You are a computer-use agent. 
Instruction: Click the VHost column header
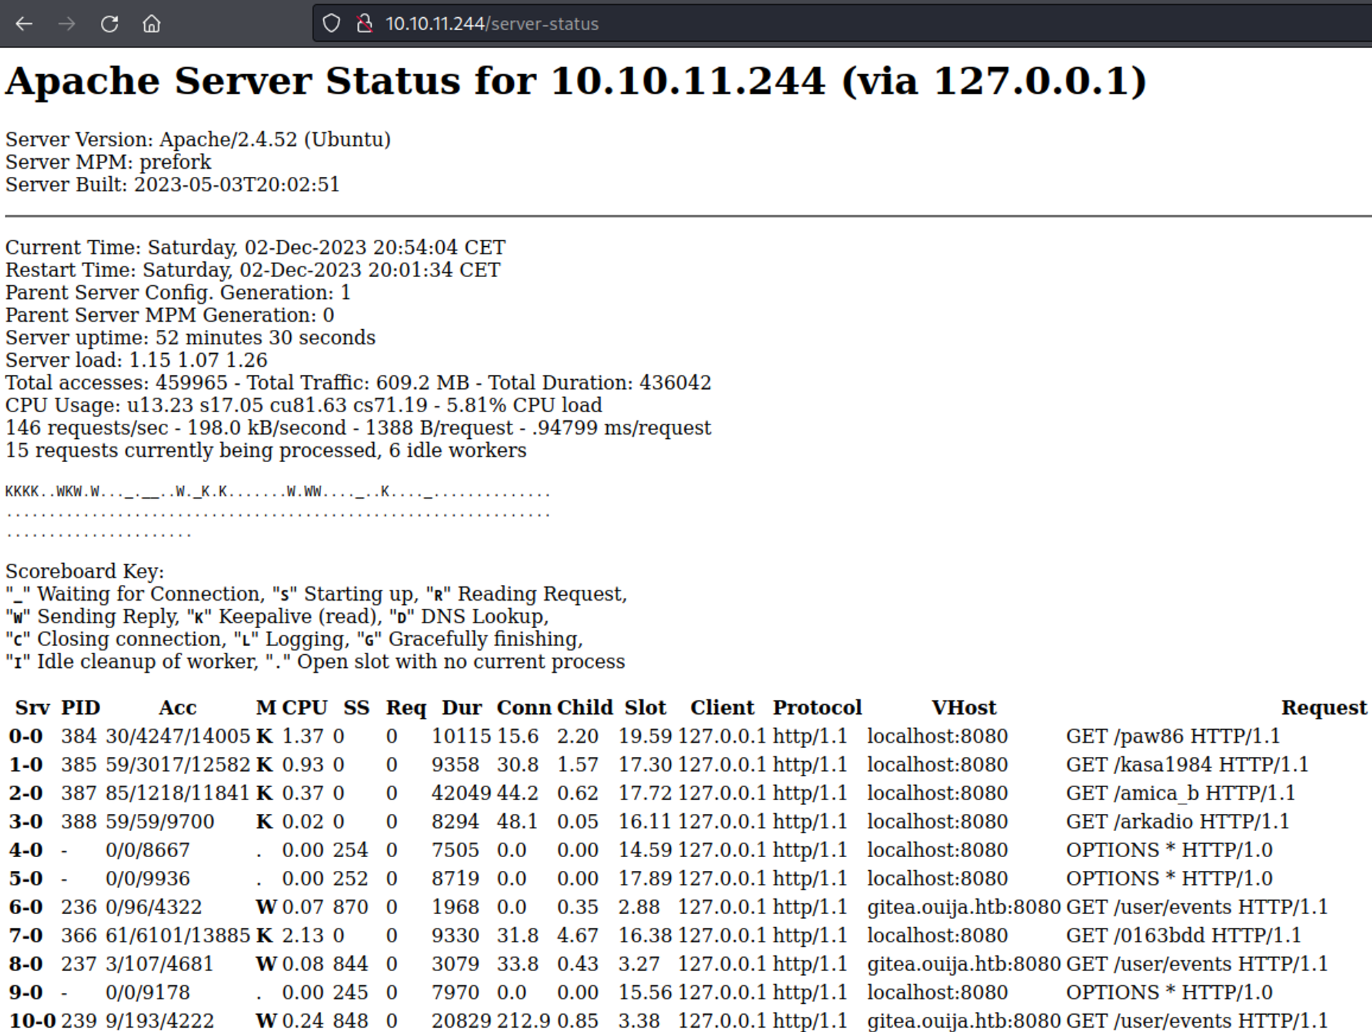click(963, 708)
